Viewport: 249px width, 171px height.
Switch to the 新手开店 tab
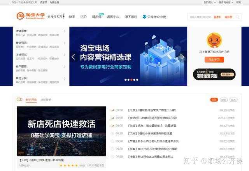tap(31, 100)
